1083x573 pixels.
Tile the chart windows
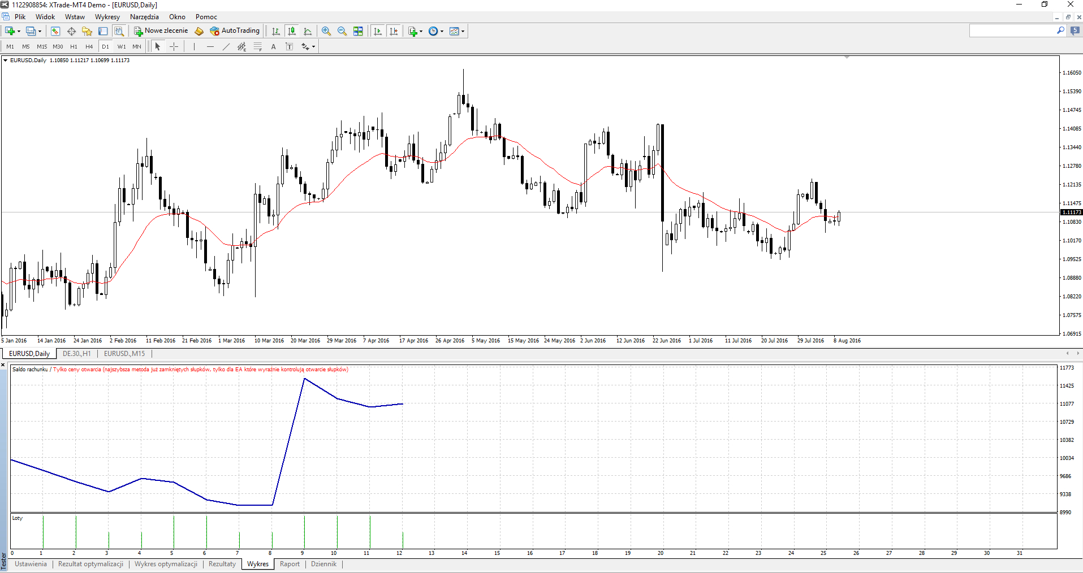(358, 31)
